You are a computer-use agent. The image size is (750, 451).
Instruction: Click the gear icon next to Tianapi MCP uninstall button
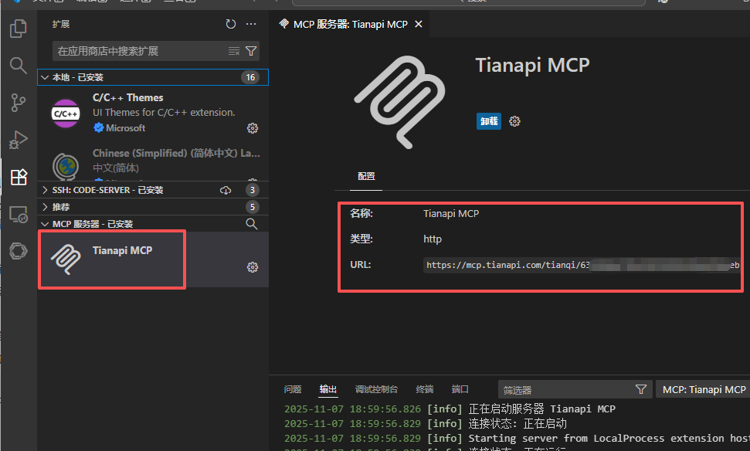coord(514,121)
